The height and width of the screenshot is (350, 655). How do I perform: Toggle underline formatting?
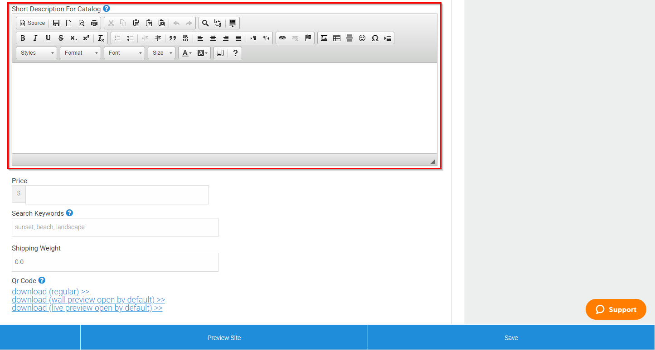[x=48, y=38]
